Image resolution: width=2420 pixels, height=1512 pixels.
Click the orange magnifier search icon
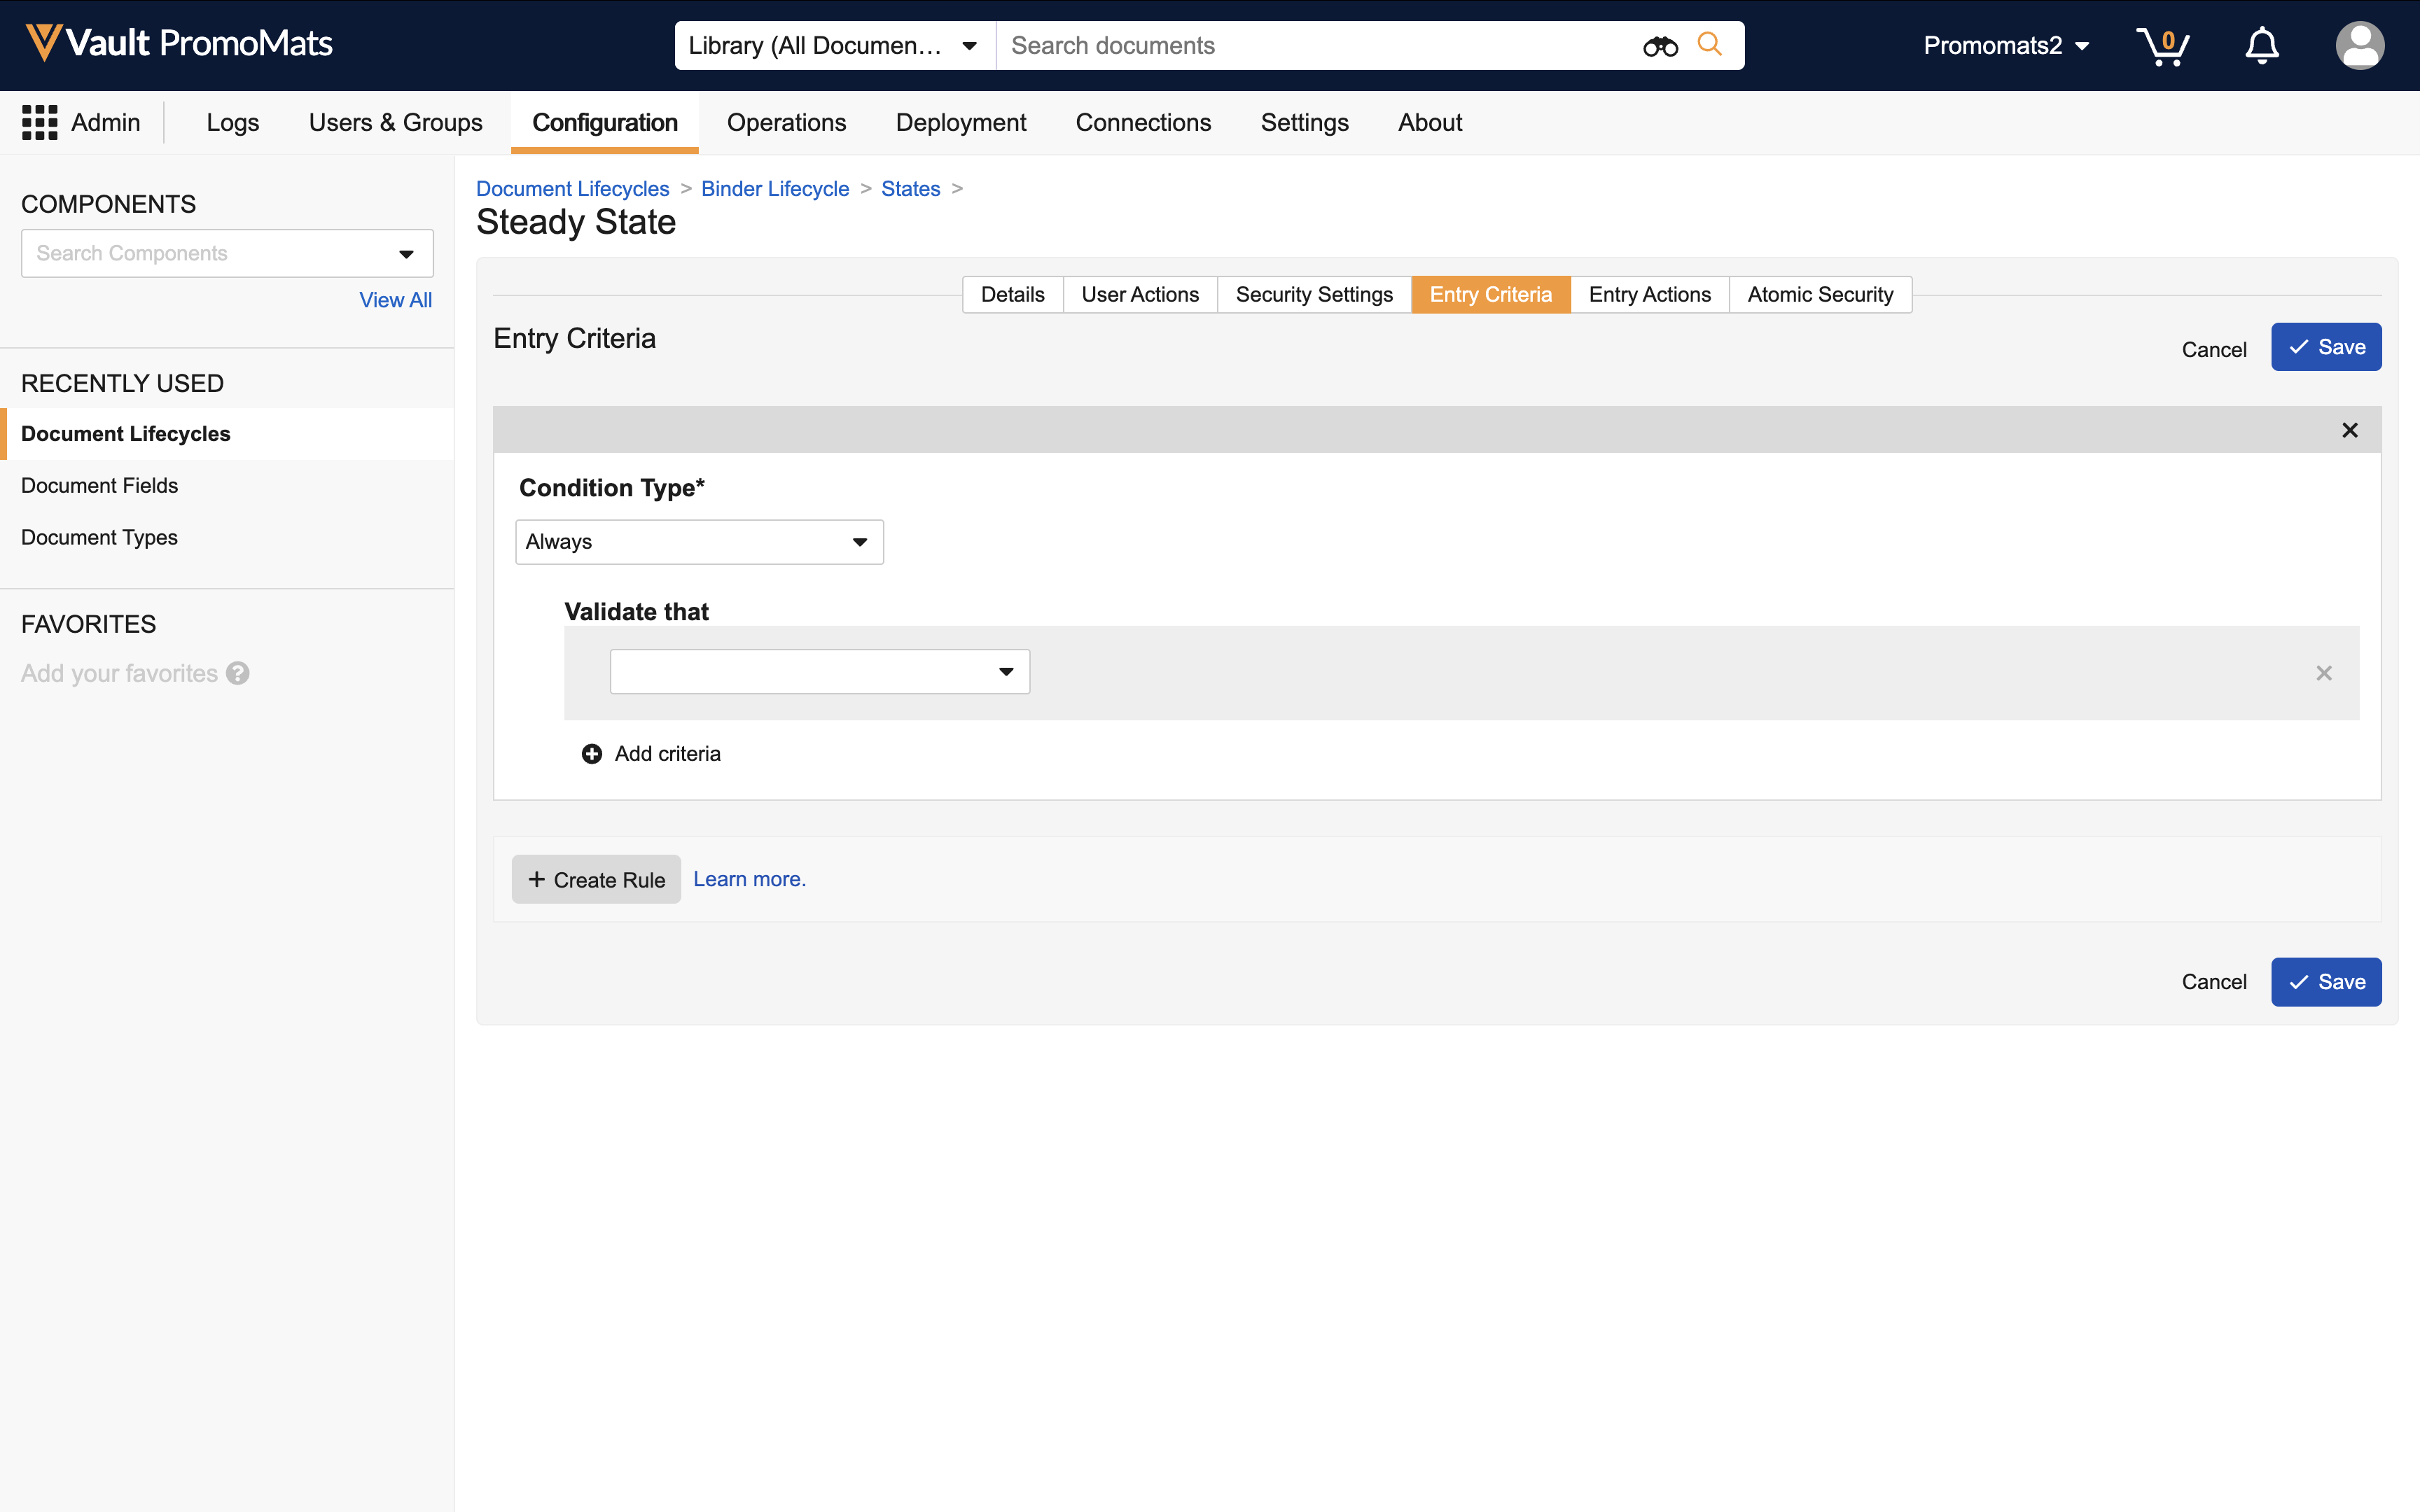1710,45
